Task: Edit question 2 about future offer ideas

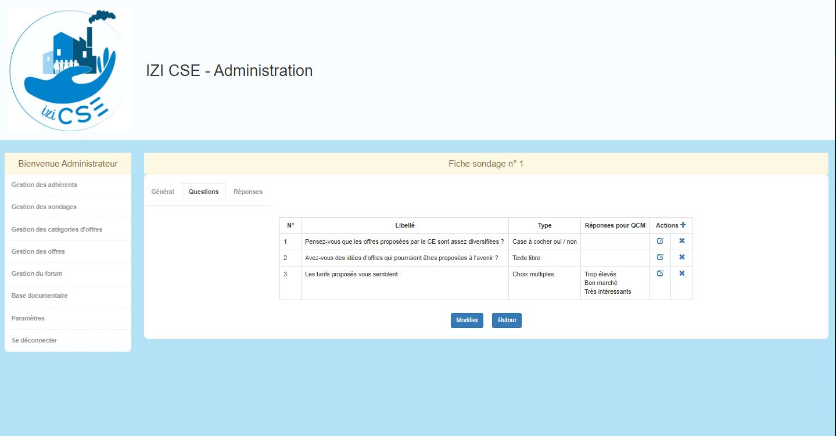Action: 660,257
